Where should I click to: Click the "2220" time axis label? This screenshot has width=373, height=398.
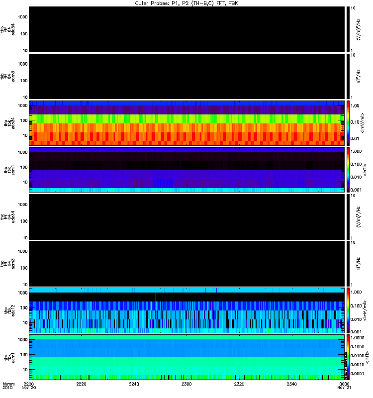pos(81,384)
